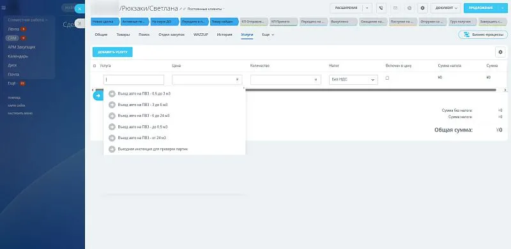Expand the 'Еще' tab dropdown

tap(268, 34)
